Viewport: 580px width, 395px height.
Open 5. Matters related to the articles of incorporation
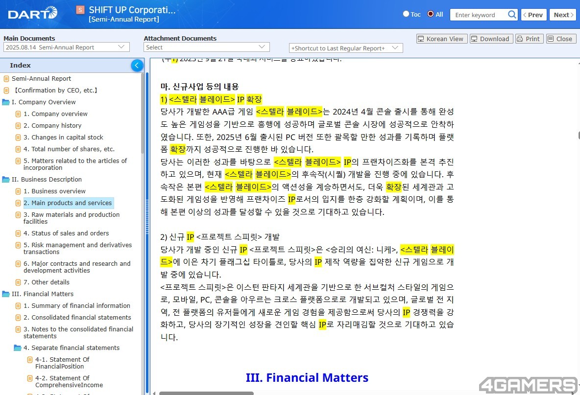point(75,164)
